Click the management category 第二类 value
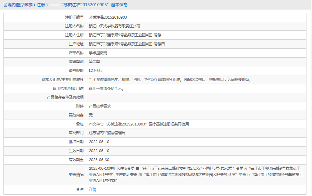312x196 pixels. [x=95, y=62]
